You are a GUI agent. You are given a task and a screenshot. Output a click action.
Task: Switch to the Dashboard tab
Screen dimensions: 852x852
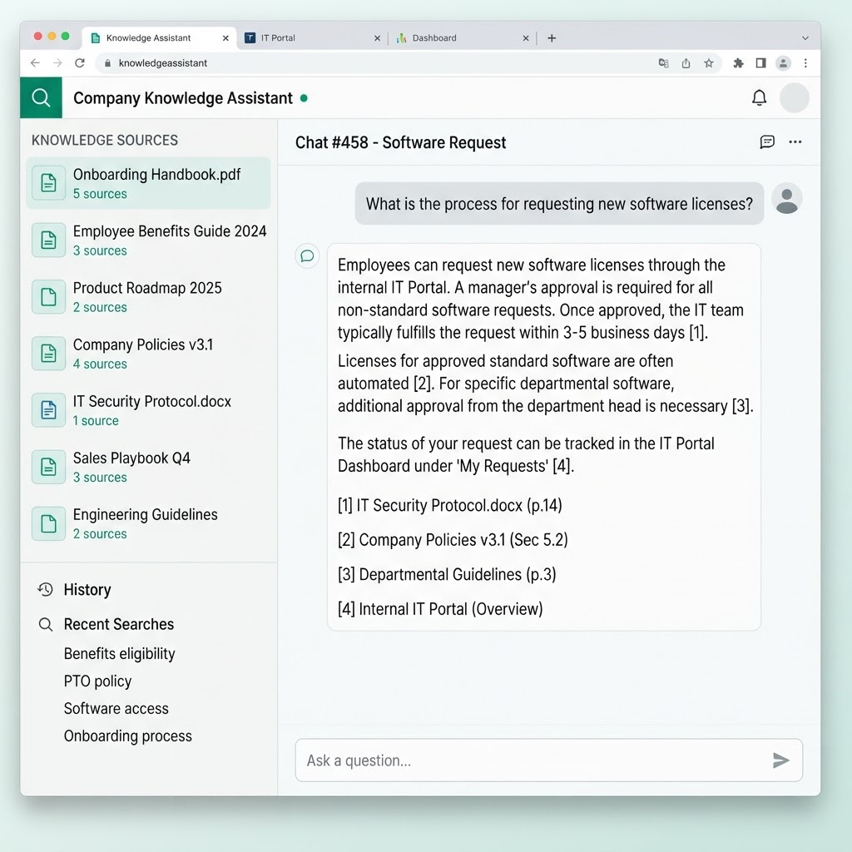pyautogui.click(x=463, y=38)
